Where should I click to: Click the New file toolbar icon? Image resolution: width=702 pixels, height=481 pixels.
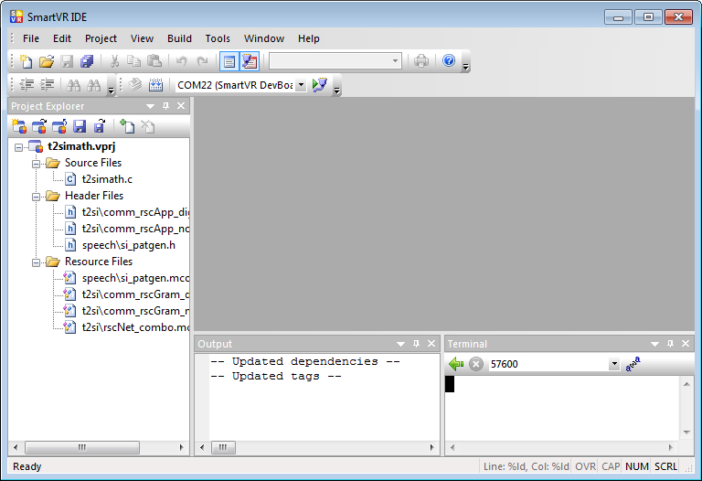pos(26,61)
